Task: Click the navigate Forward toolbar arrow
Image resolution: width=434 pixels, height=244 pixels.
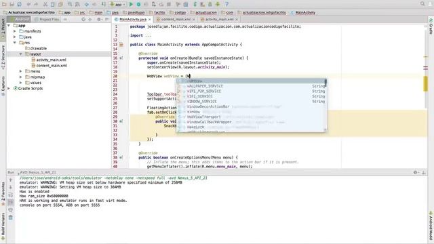Action: [94, 4]
